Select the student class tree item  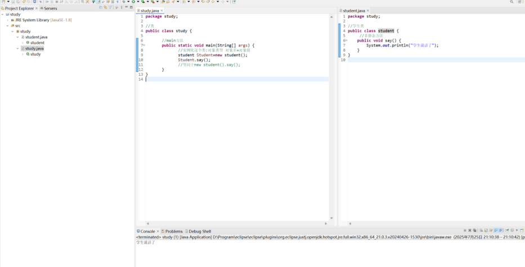[35, 43]
